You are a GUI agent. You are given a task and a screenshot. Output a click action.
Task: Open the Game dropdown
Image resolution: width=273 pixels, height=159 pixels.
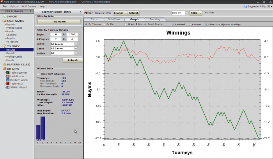pyautogui.click(x=76, y=49)
